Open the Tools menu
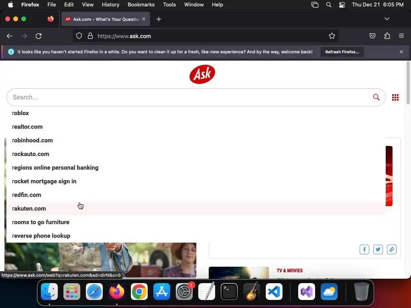 [x=169, y=5]
